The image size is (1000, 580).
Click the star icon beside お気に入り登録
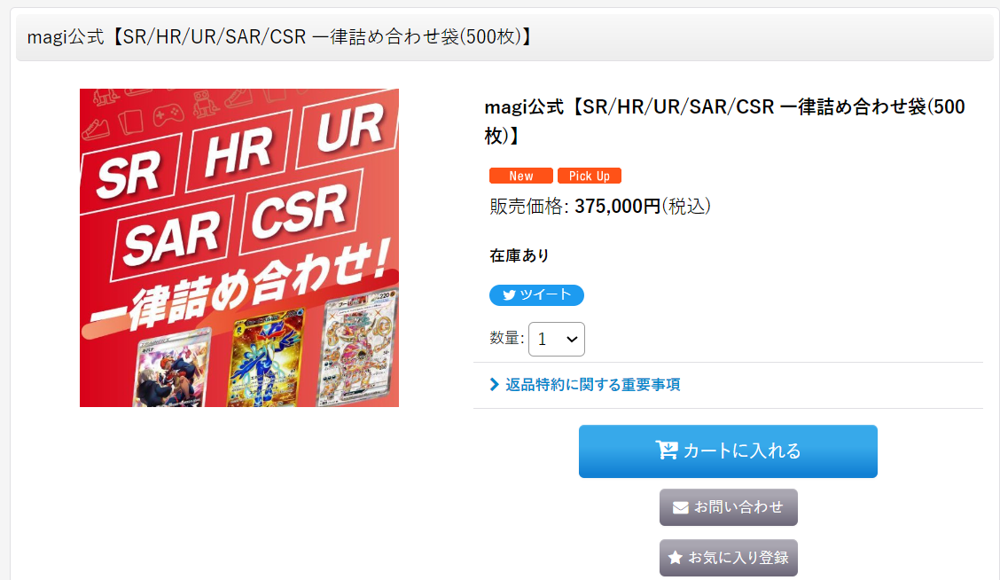pyautogui.click(x=675, y=558)
